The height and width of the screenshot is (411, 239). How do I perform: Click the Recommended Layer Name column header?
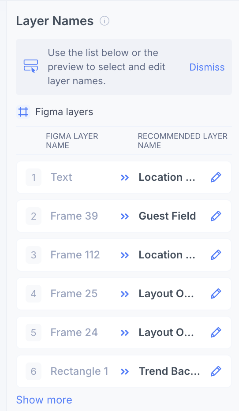point(183,141)
